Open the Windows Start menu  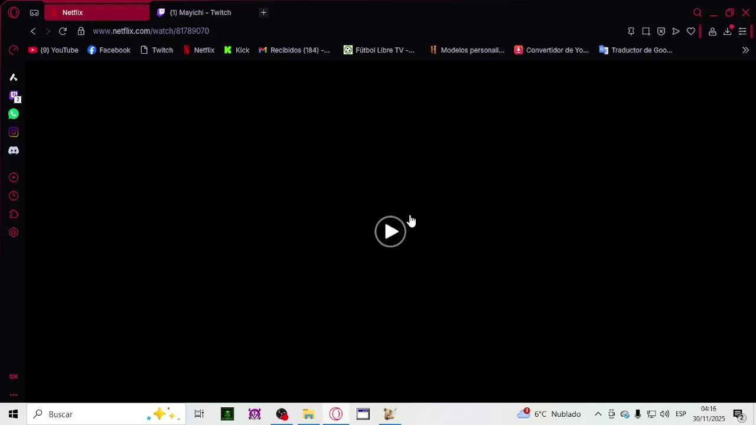click(13, 414)
